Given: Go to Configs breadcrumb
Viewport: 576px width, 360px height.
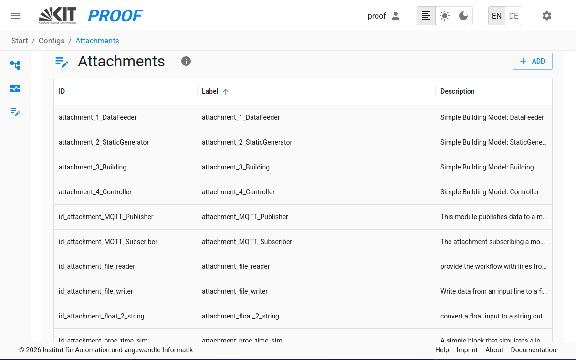Looking at the screenshot, I should (52, 41).
